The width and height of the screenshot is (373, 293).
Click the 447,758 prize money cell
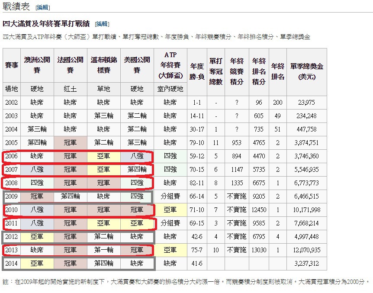pyautogui.click(x=307, y=129)
